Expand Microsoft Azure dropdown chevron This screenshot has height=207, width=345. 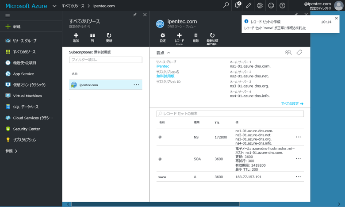[54, 6]
